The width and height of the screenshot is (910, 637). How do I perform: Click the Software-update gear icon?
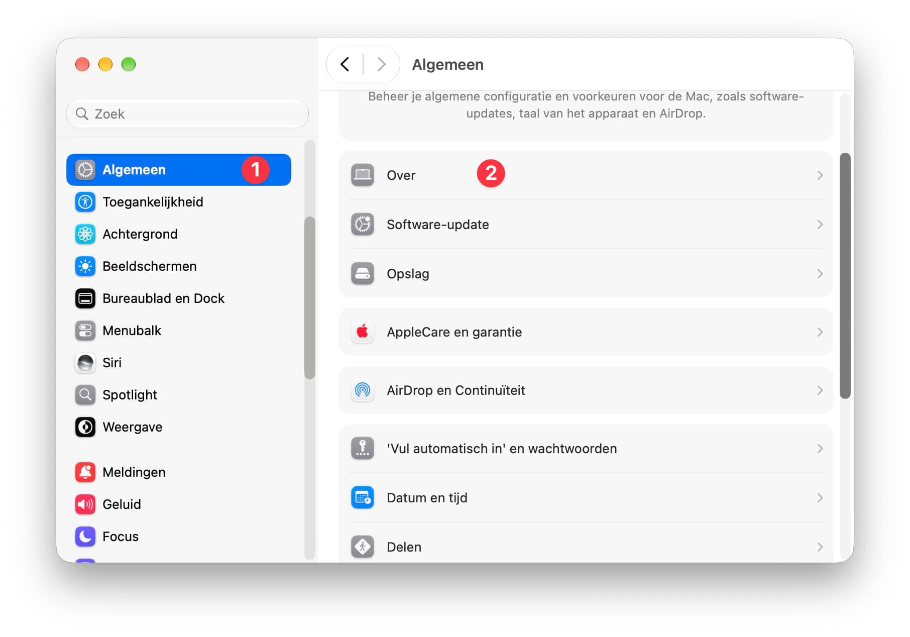[363, 225]
